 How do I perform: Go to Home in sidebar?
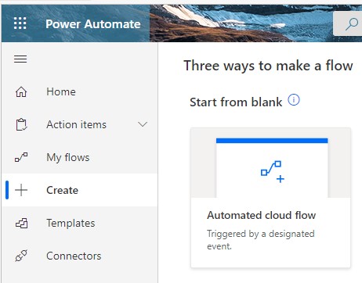[80, 91]
